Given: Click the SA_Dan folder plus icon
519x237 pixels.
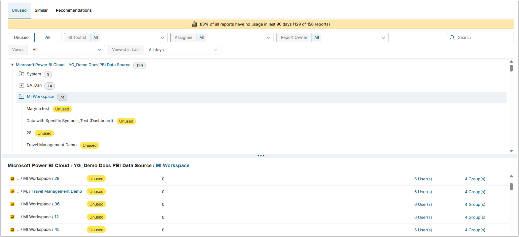Looking at the screenshot, I should click(x=22, y=85).
